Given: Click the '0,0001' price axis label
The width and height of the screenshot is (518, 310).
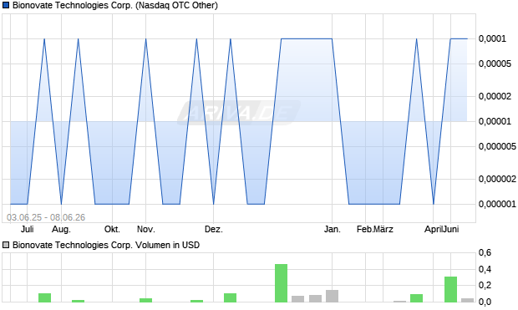Looking at the screenshot, I should point(492,39).
